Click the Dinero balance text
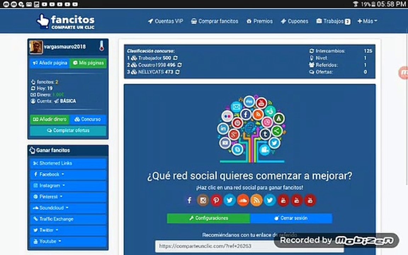 tap(47, 95)
